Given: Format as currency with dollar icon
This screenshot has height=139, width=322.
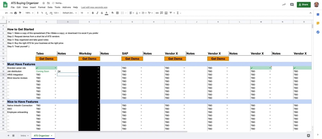Looking at the screenshot, I should (38, 13).
